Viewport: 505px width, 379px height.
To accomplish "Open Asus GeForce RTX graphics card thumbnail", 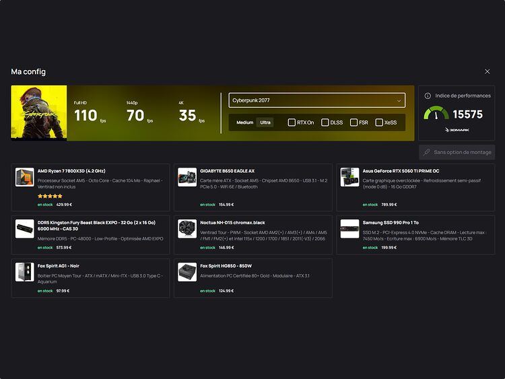I will coord(349,177).
